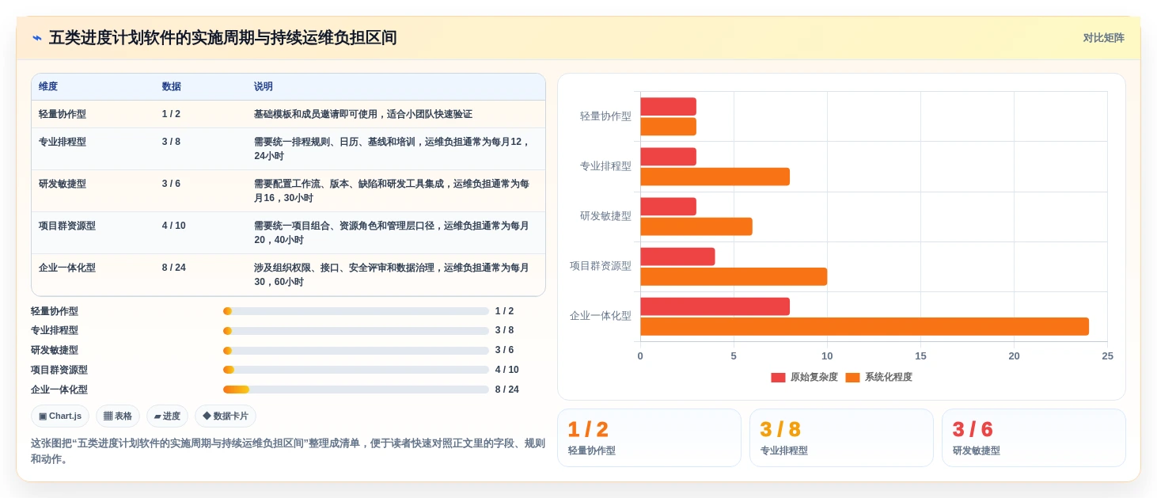This screenshot has width=1157, height=498.
Task: Click the 企业一体化型 table row name
Action: coord(67,268)
